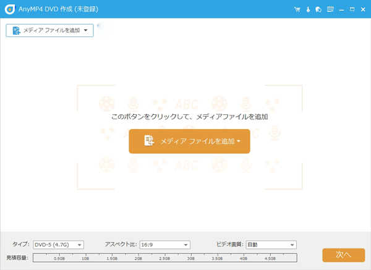Viewport: 371px width, 270px height.
Task: Expand arrow on top-left メディア ファイルを追加
Action: 86,30
